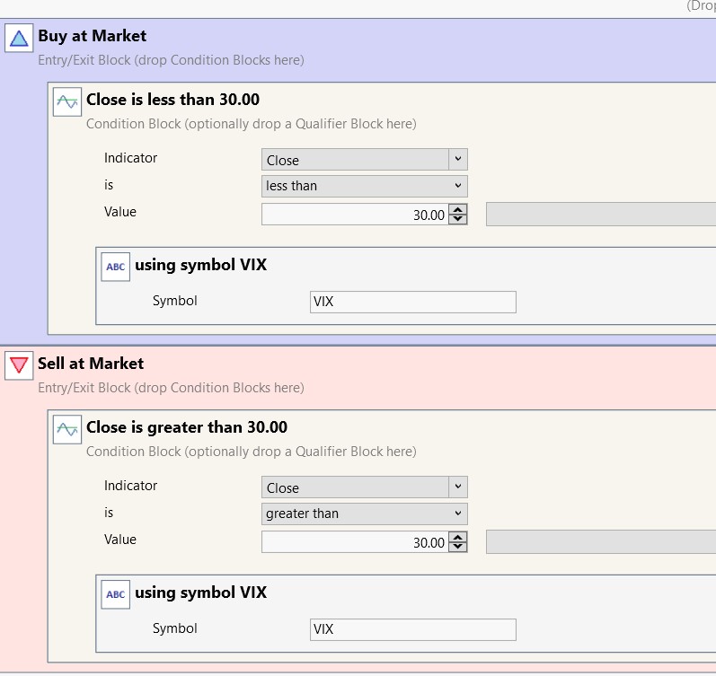Select the Buy at Market block header
Image resolution: width=716 pixels, height=676 pixels.
point(92,36)
